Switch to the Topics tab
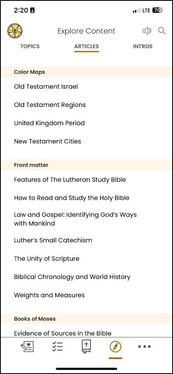173x374 pixels. click(x=30, y=46)
